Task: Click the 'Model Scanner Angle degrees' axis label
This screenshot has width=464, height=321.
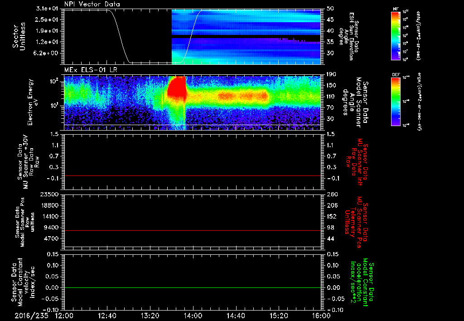Action: [355, 102]
